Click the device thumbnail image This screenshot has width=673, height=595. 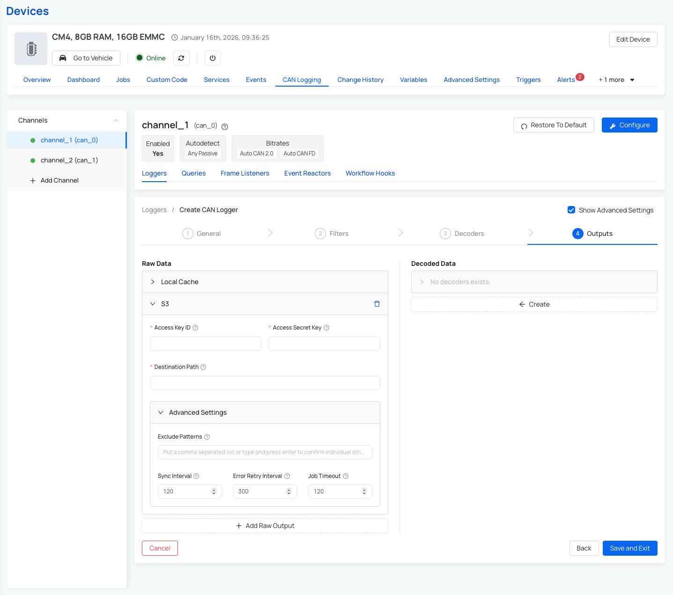click(30, 48)
